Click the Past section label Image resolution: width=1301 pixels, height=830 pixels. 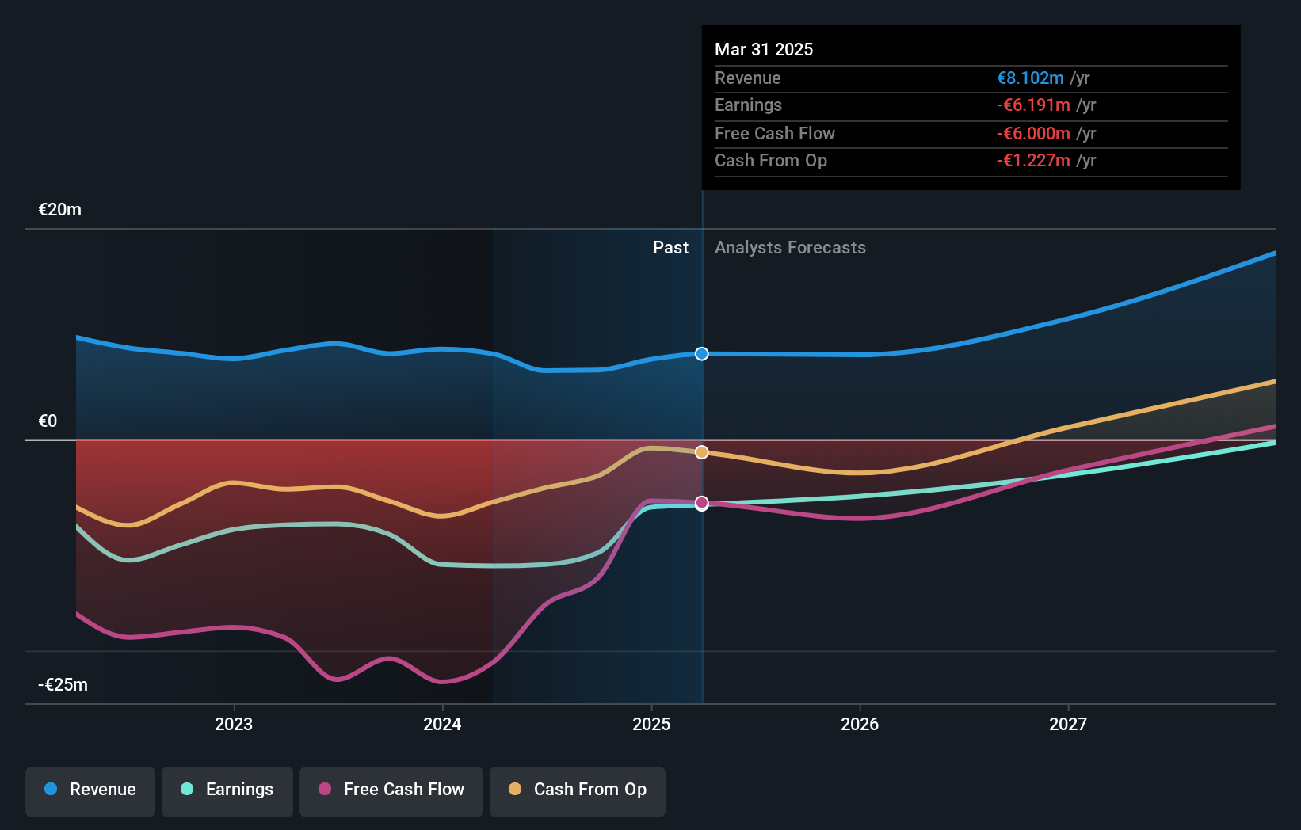click(670, 248)
